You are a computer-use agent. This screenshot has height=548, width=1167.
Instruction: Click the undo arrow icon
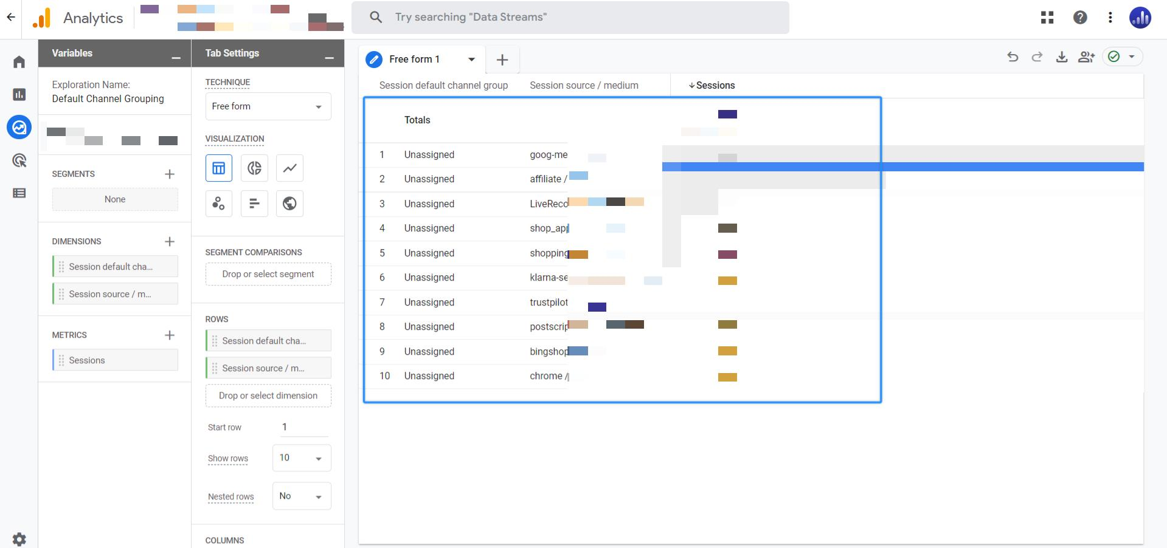(1013, 57)
